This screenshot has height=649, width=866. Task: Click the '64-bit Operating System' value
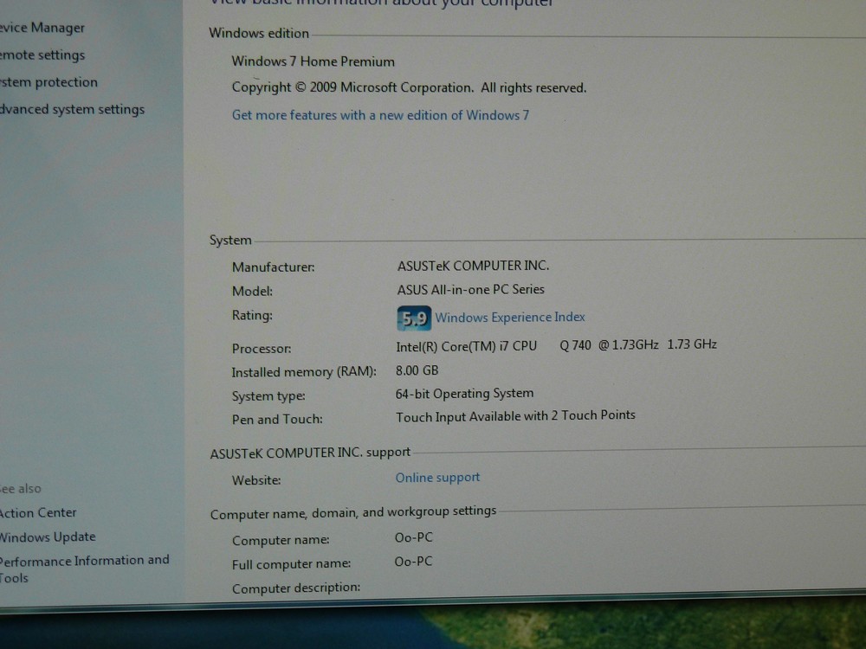tap(464, 394)
